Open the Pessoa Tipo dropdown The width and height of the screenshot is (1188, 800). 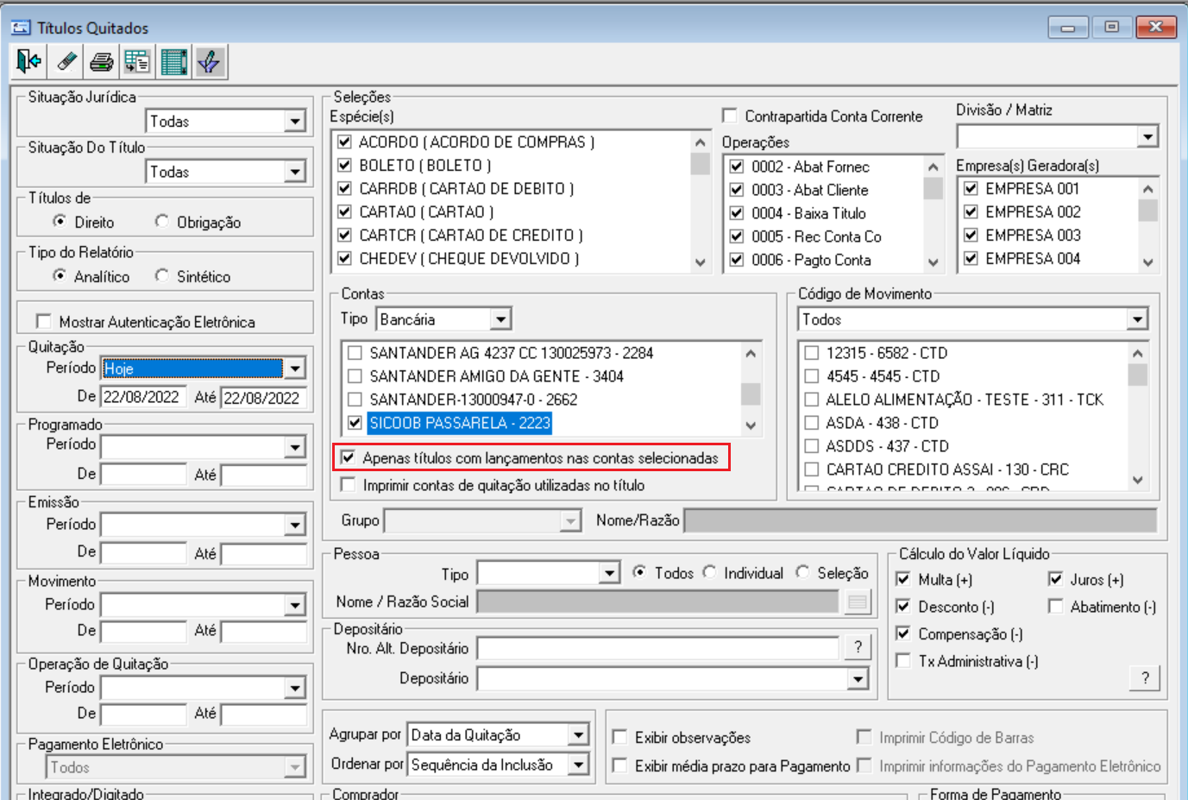609,573
